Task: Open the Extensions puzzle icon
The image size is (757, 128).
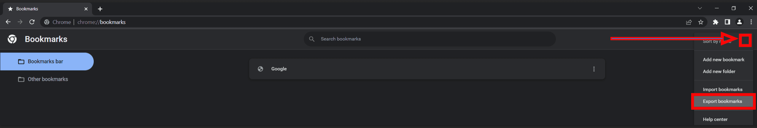Action: pos(715,22)
